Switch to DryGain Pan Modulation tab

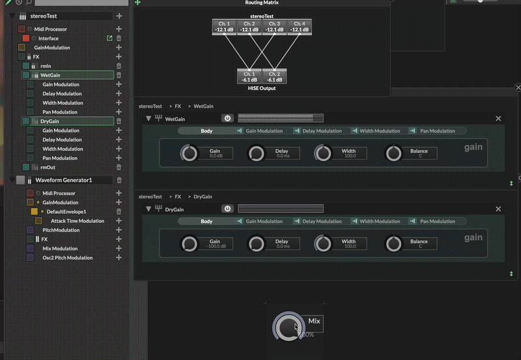(436, 222)
